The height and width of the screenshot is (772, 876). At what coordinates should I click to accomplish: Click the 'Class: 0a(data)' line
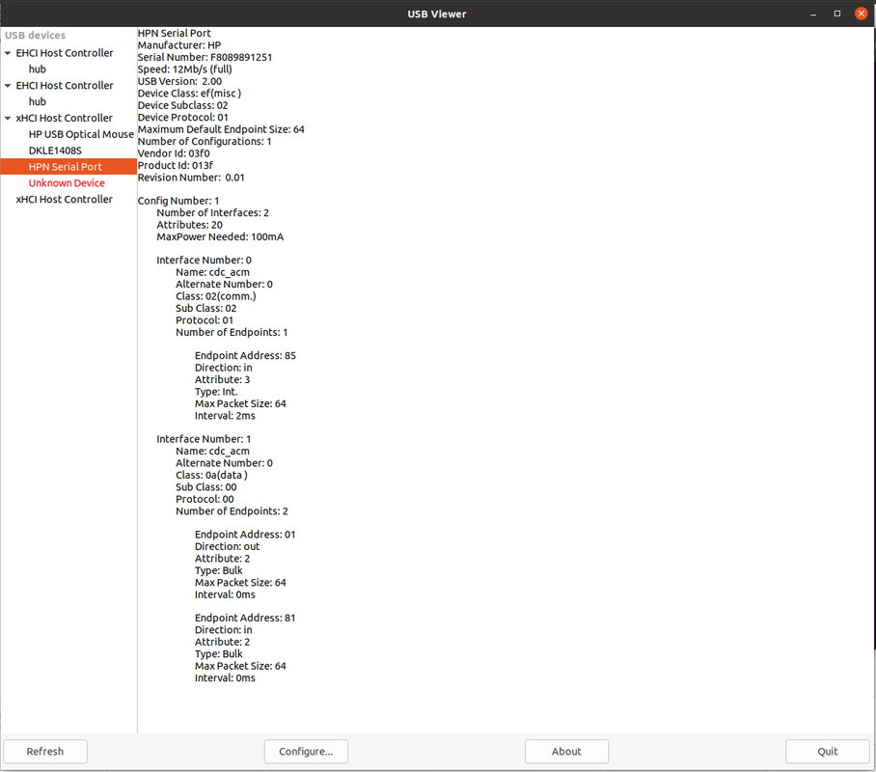(211, 475)
